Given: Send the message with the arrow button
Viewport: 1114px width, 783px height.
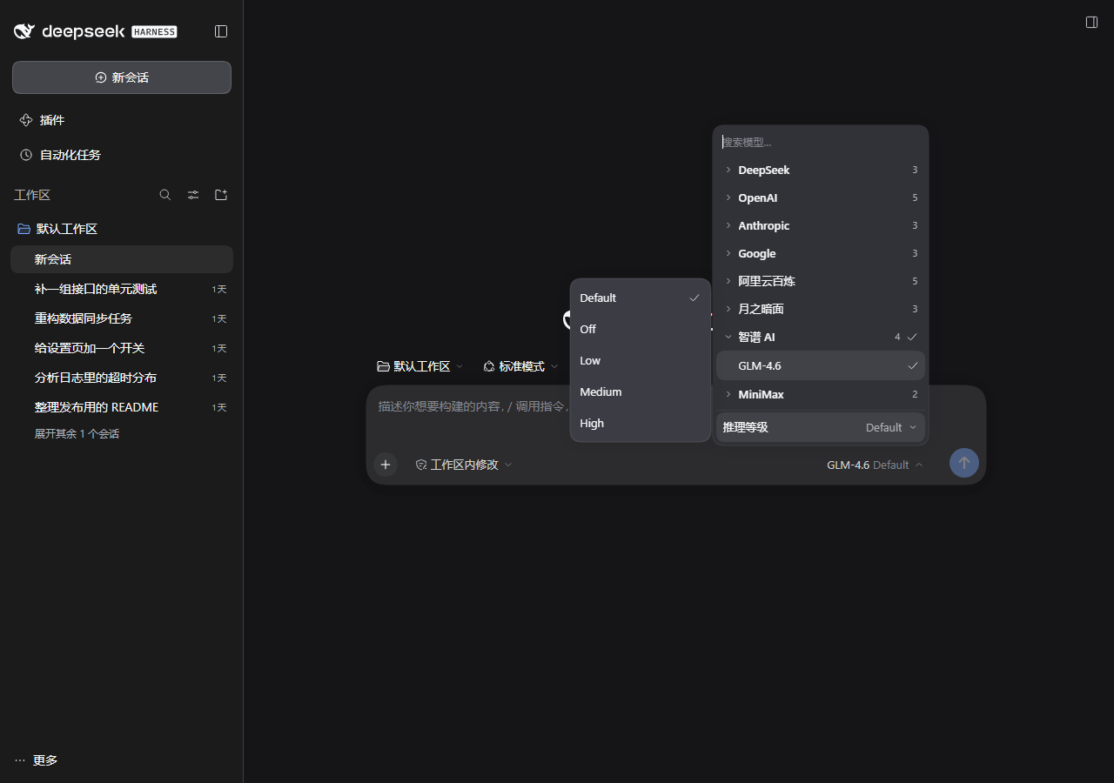Looking at the screenshot, I should (x=964, y=463).
